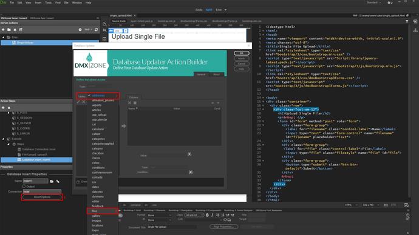Select $_SESSION in Action Steps tree

(x=24, y=117)
